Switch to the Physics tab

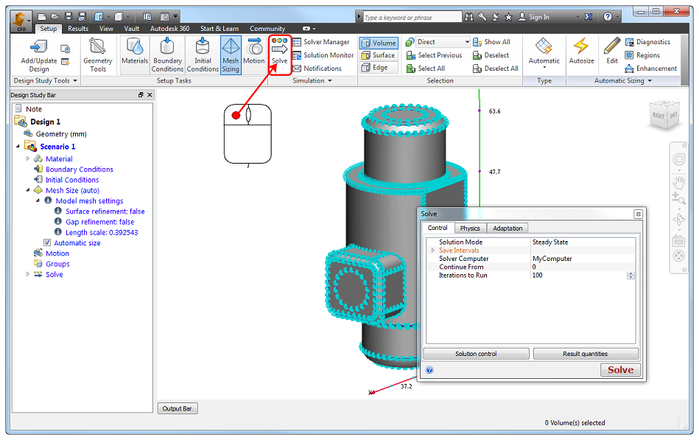(470, 228)
